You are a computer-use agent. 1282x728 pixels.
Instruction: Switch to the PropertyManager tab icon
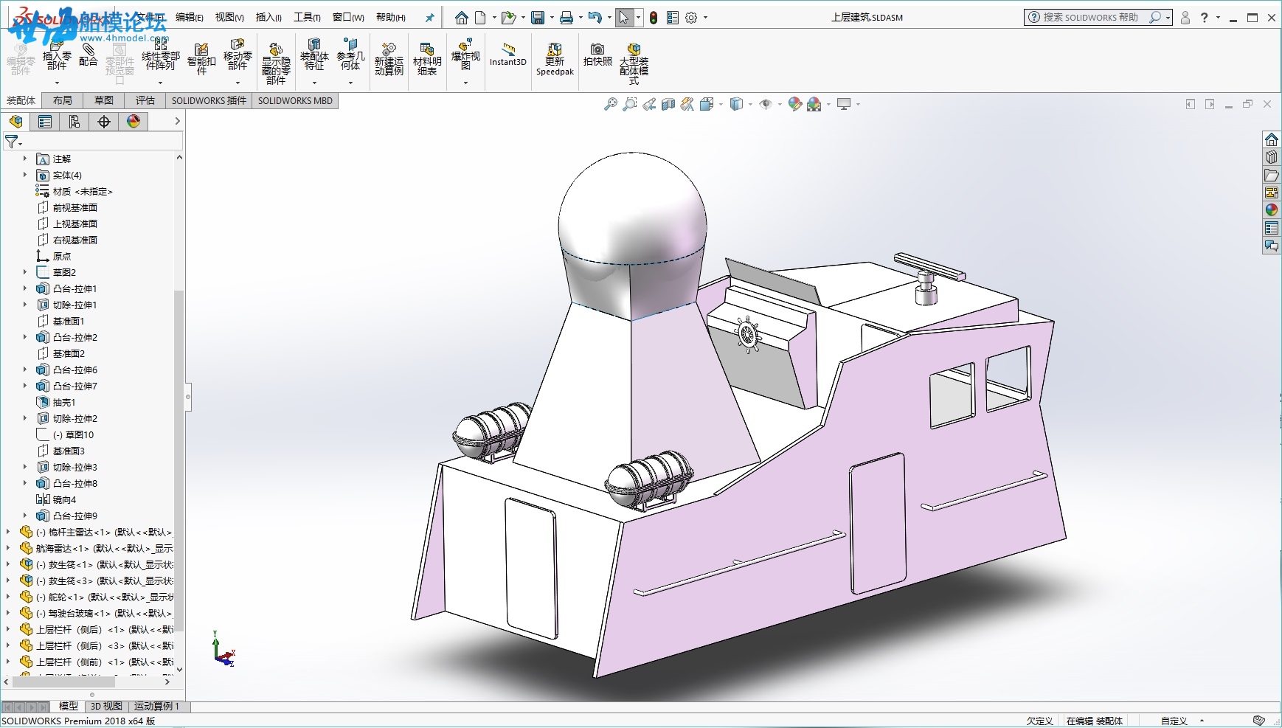(x=45, y=122)
